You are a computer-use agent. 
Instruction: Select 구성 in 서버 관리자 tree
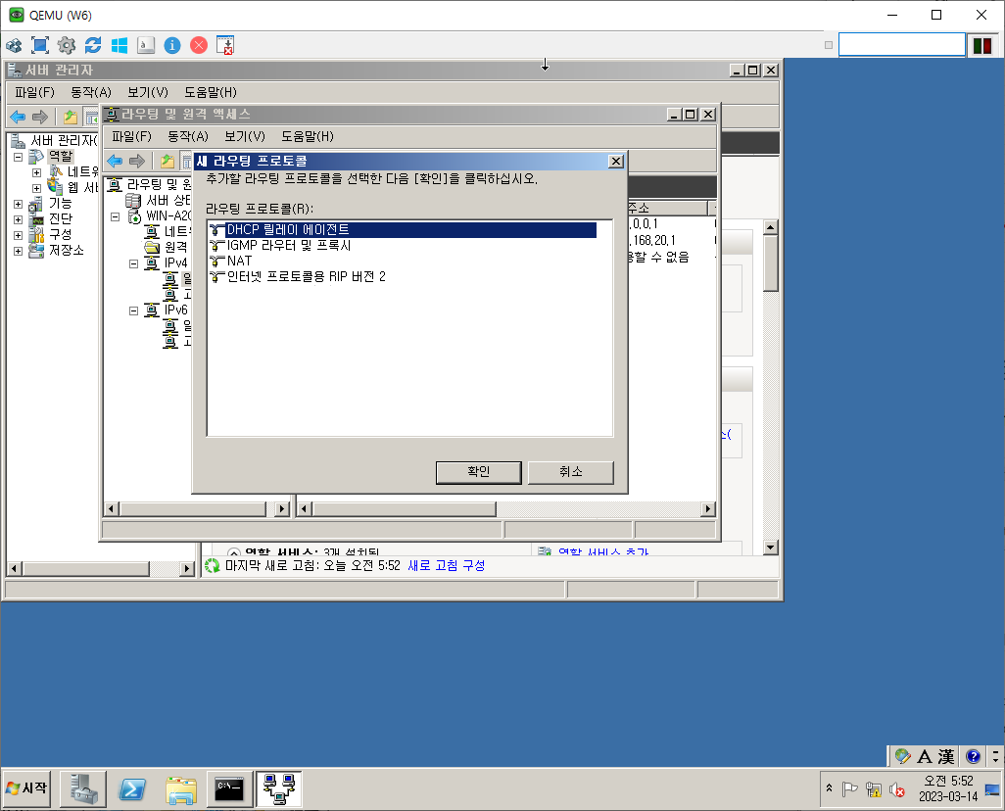pyautogui.click(x=61, y=235)
